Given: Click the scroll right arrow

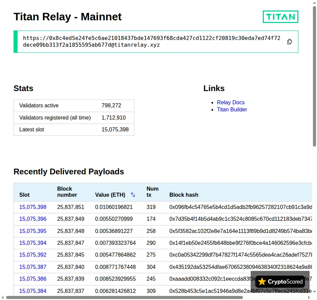Looking at the screenshot, I should coord(309,297).
